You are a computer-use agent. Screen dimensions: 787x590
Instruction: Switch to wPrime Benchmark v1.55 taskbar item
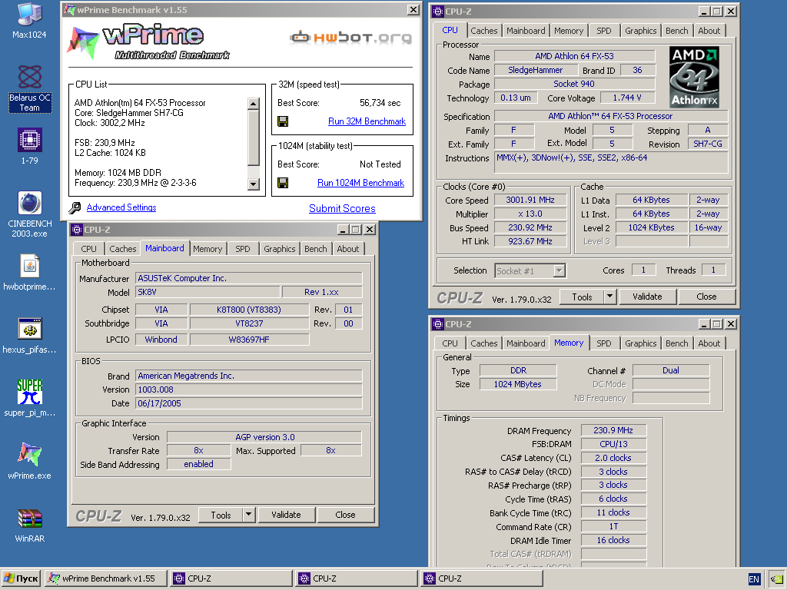pyautogui.click(x=106, y=578)
